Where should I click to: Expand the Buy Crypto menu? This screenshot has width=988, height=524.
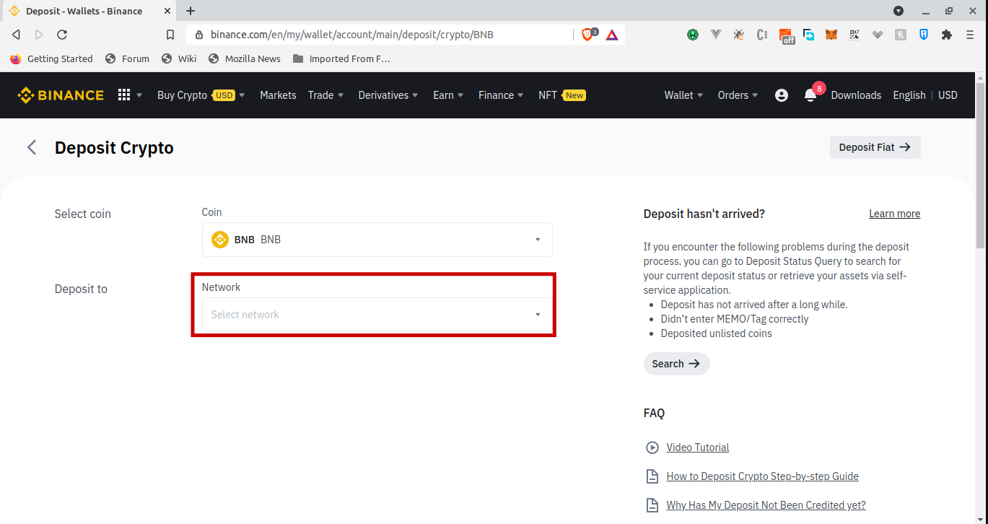point(201,95)
